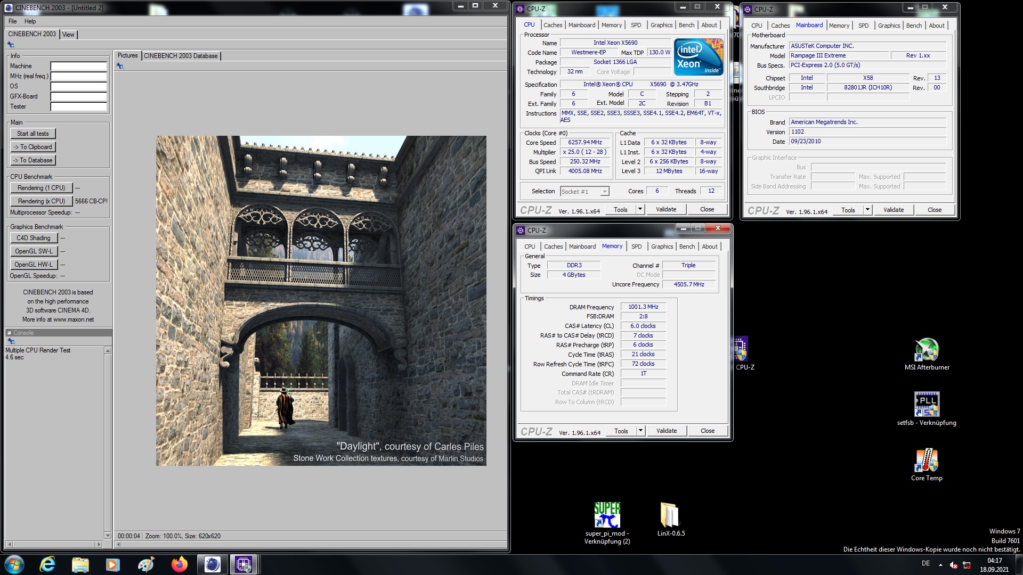Show hidden system tray icons arrow
The height and width of the screenshot is (575, 1023).
pos(940,564)
